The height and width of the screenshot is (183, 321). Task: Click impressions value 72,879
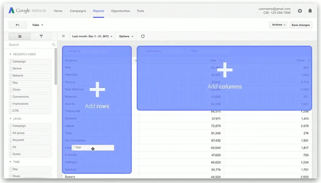point(216,126)
